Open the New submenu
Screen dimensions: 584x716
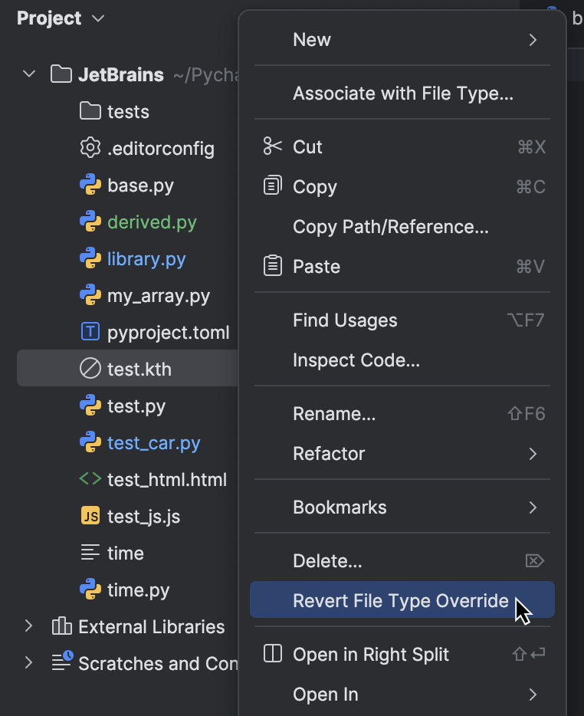tap(312, 39)
